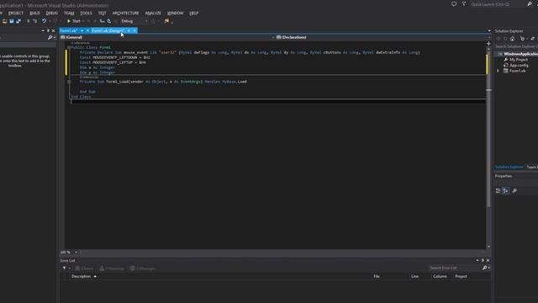This screenshot has height=303, width=538.
Task: Close the Error List panel
Action: tap(488, 260)
